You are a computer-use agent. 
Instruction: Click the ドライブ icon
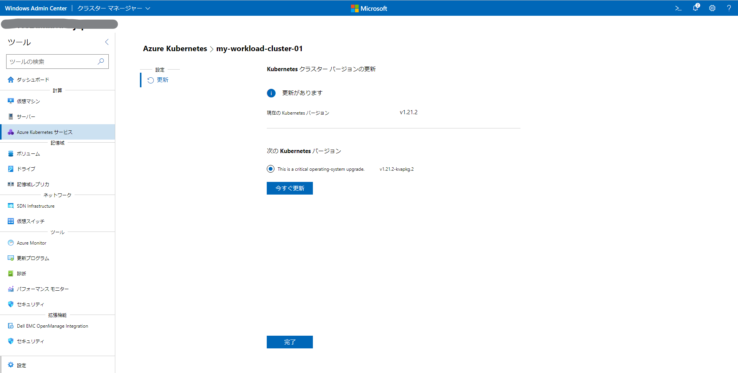click(11, 169)
